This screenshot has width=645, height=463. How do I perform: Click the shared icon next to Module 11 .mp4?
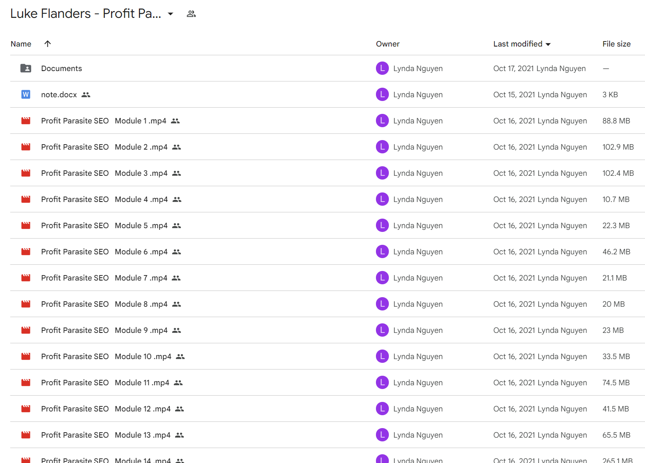pos(178,383)
